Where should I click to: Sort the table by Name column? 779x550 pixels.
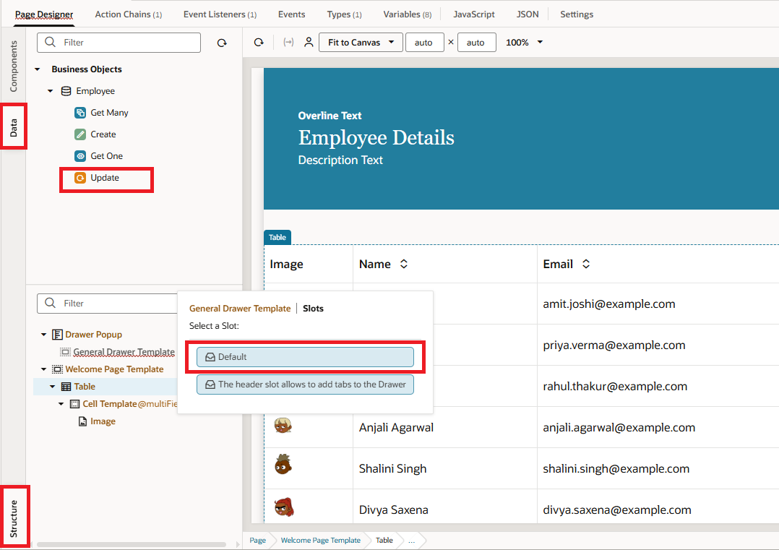click(x=404, y=265)
